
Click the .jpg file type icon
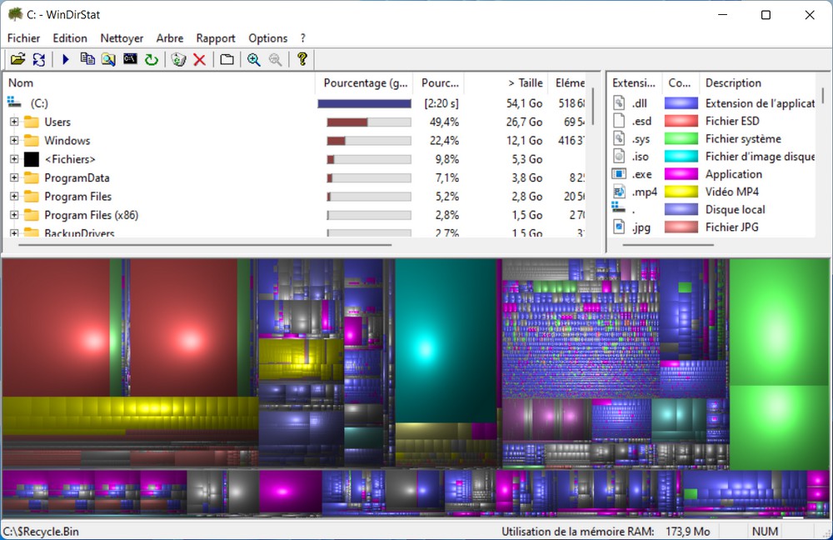(619, 227)
